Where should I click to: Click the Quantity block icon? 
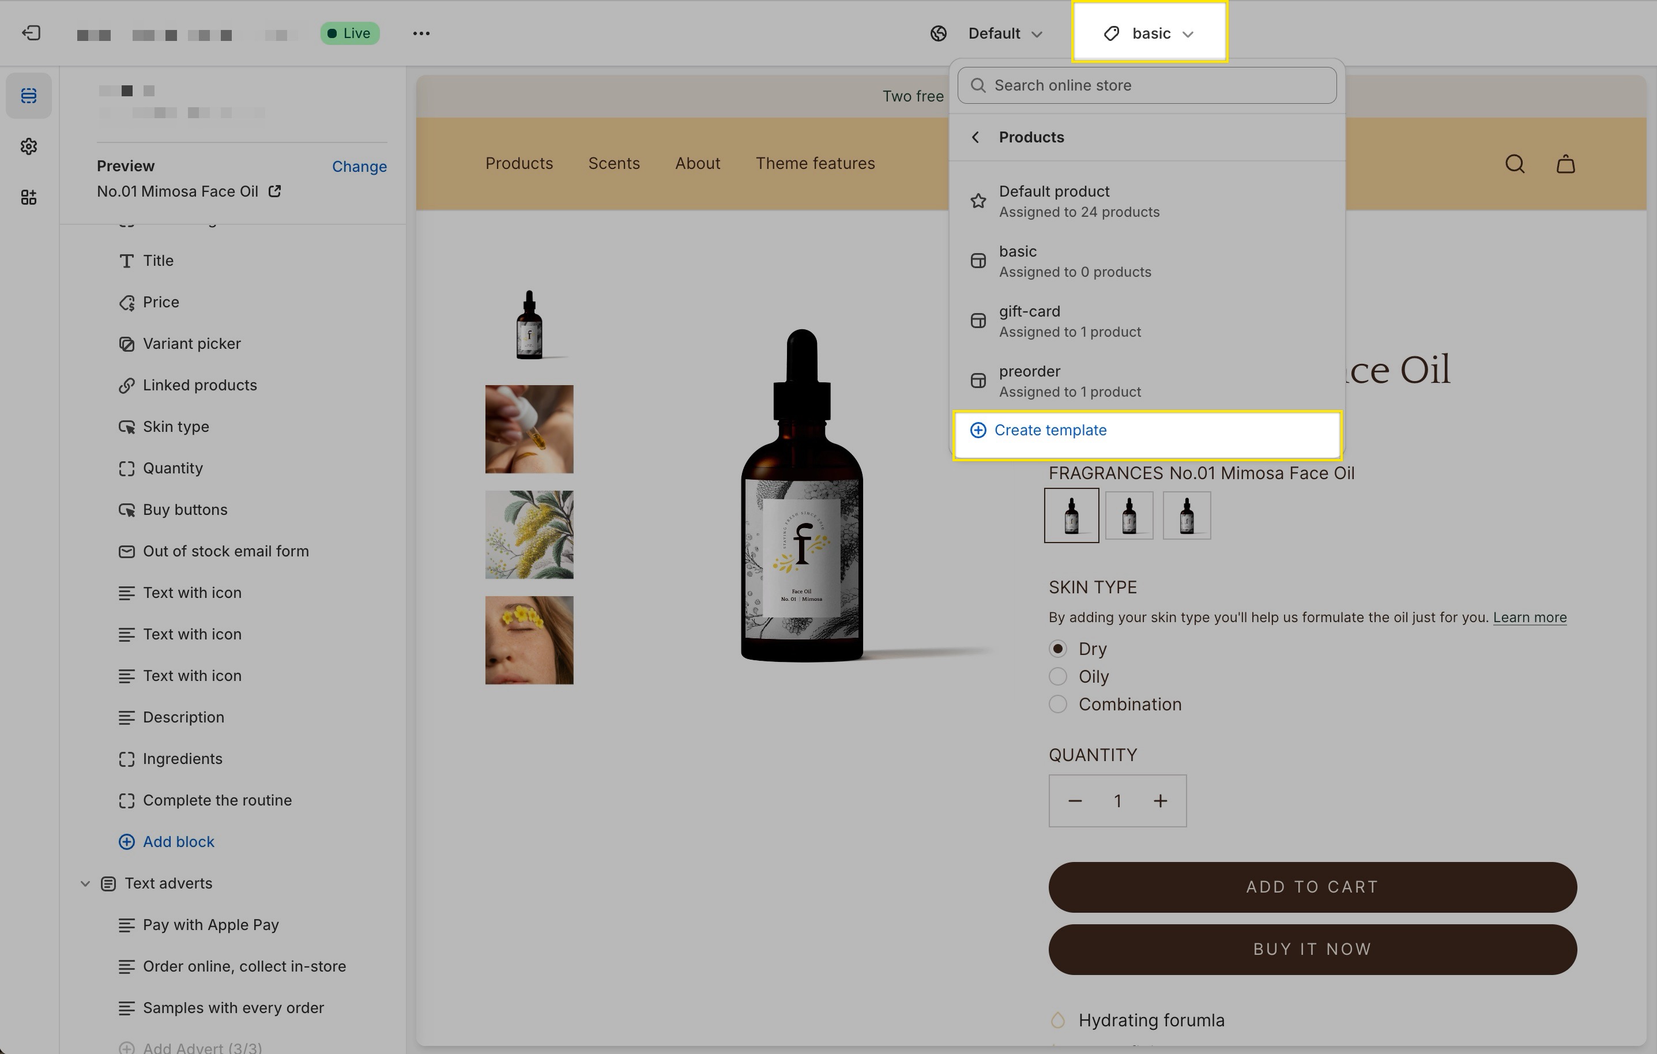pyautogui.click(x=126, y=469)
